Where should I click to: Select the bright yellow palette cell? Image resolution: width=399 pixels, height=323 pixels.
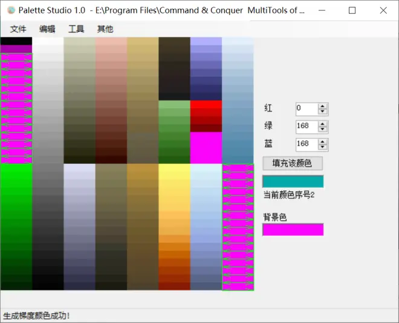point(174,168)
